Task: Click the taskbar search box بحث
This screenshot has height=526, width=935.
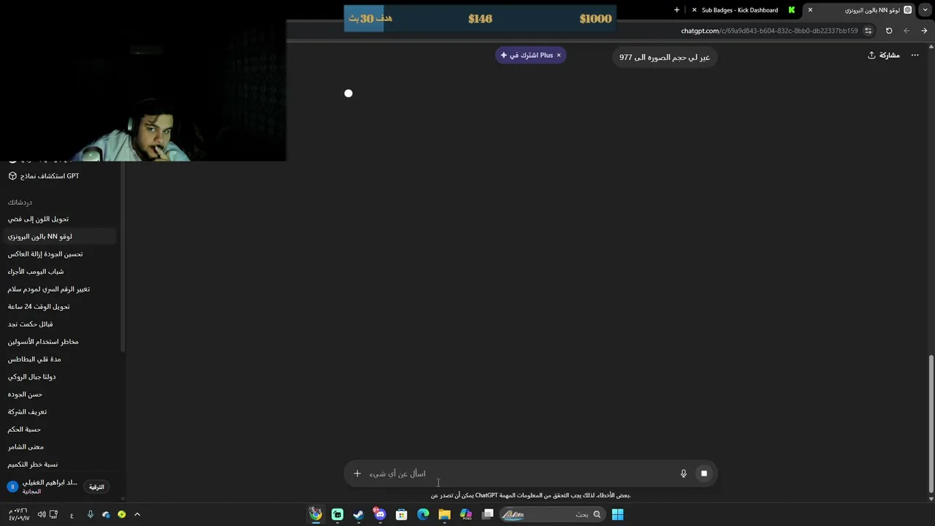Action: (x=553, y=514)
